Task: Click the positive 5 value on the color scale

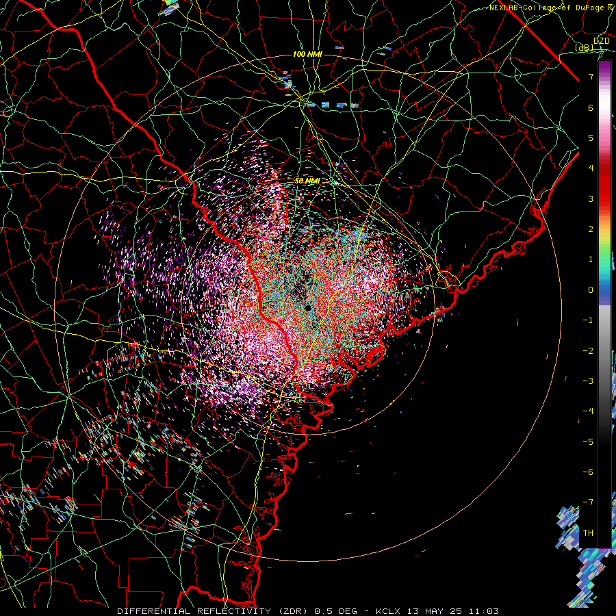Action: point(591,138)
